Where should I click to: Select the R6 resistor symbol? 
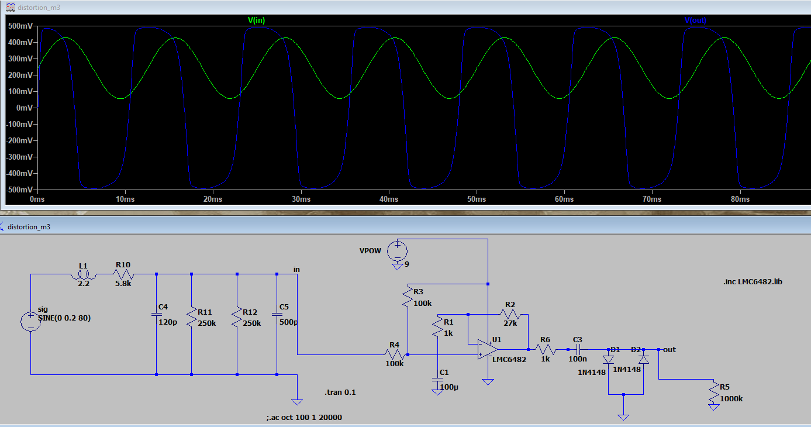(x=545, y=350)
